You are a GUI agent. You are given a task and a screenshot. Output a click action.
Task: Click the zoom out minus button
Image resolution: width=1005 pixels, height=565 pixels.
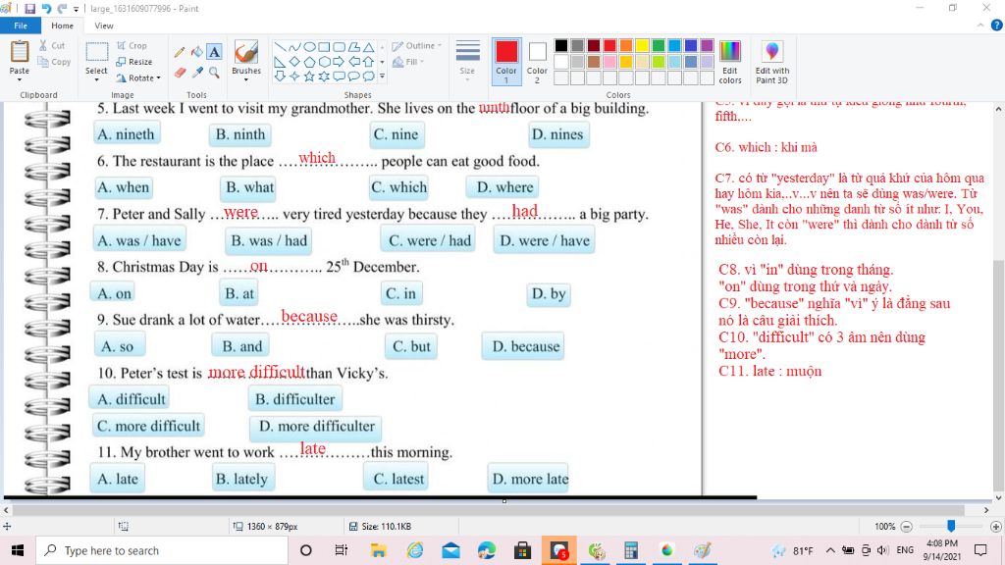tap(906, 526)
